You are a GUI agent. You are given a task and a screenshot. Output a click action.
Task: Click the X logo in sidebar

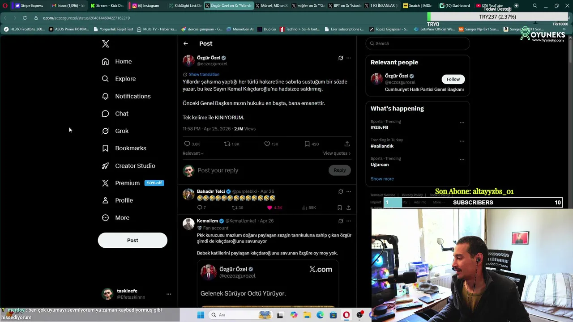106,44
